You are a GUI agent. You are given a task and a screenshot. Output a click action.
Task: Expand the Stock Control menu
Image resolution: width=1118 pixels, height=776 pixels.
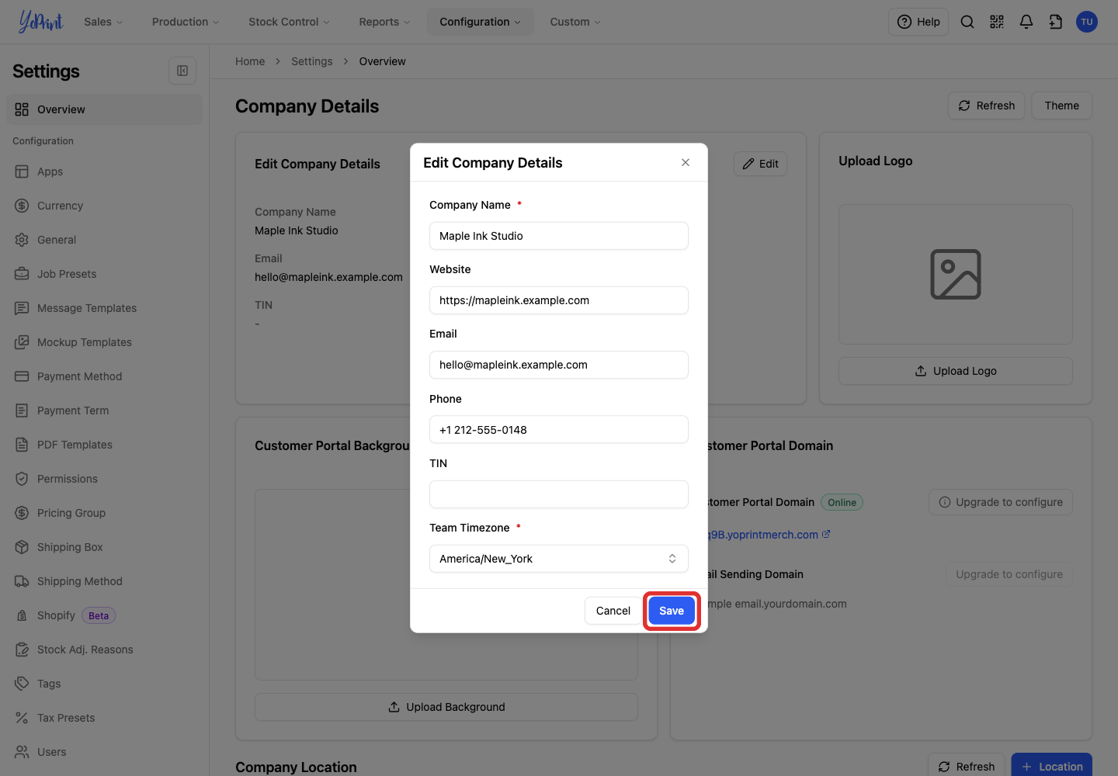(x=289, y=22)
